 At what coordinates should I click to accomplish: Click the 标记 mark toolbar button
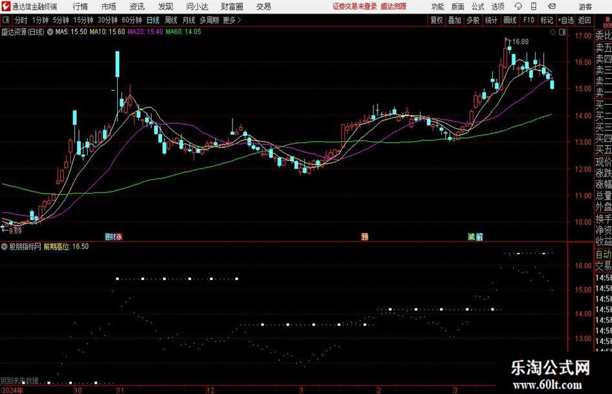tap(547, 20)
